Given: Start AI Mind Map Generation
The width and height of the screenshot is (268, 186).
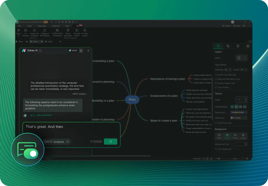Looking at the screenshot, I should click(57, 33).
